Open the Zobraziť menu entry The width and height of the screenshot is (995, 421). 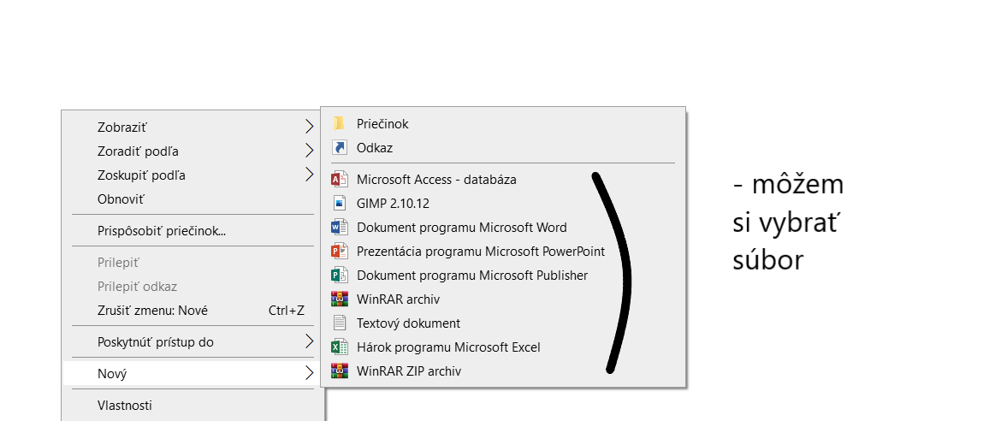[192, 127]
